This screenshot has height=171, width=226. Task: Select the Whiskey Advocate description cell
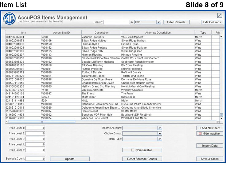pyautogui.click(x=101, y=90)
